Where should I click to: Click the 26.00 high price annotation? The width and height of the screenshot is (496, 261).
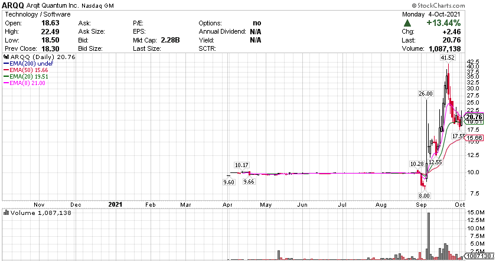[x=426, y=94]
